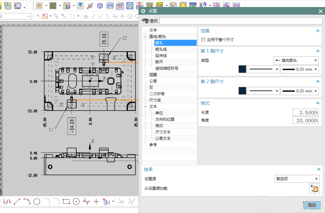Image resolution: width=325 pixels, height=213 pixels.
Task: Select the three-point arc tool in bottom toolbar
Action: pos(26,201)
